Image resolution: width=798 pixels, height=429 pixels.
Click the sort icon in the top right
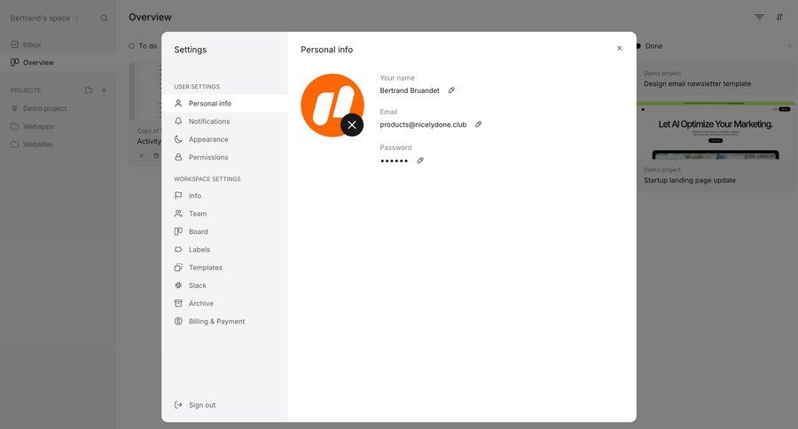(x=779, y=17)
